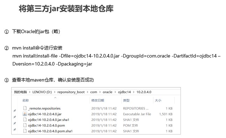Click the date of ojdbc14-10.2.0.4.0.pom
226x138 pixels.
coord(104,125)
